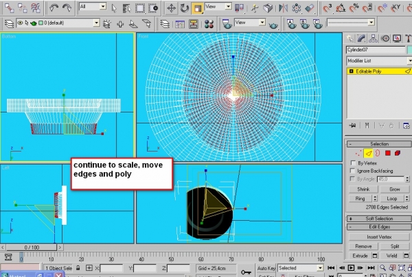Click the Align tool icon

pos(310,8)
